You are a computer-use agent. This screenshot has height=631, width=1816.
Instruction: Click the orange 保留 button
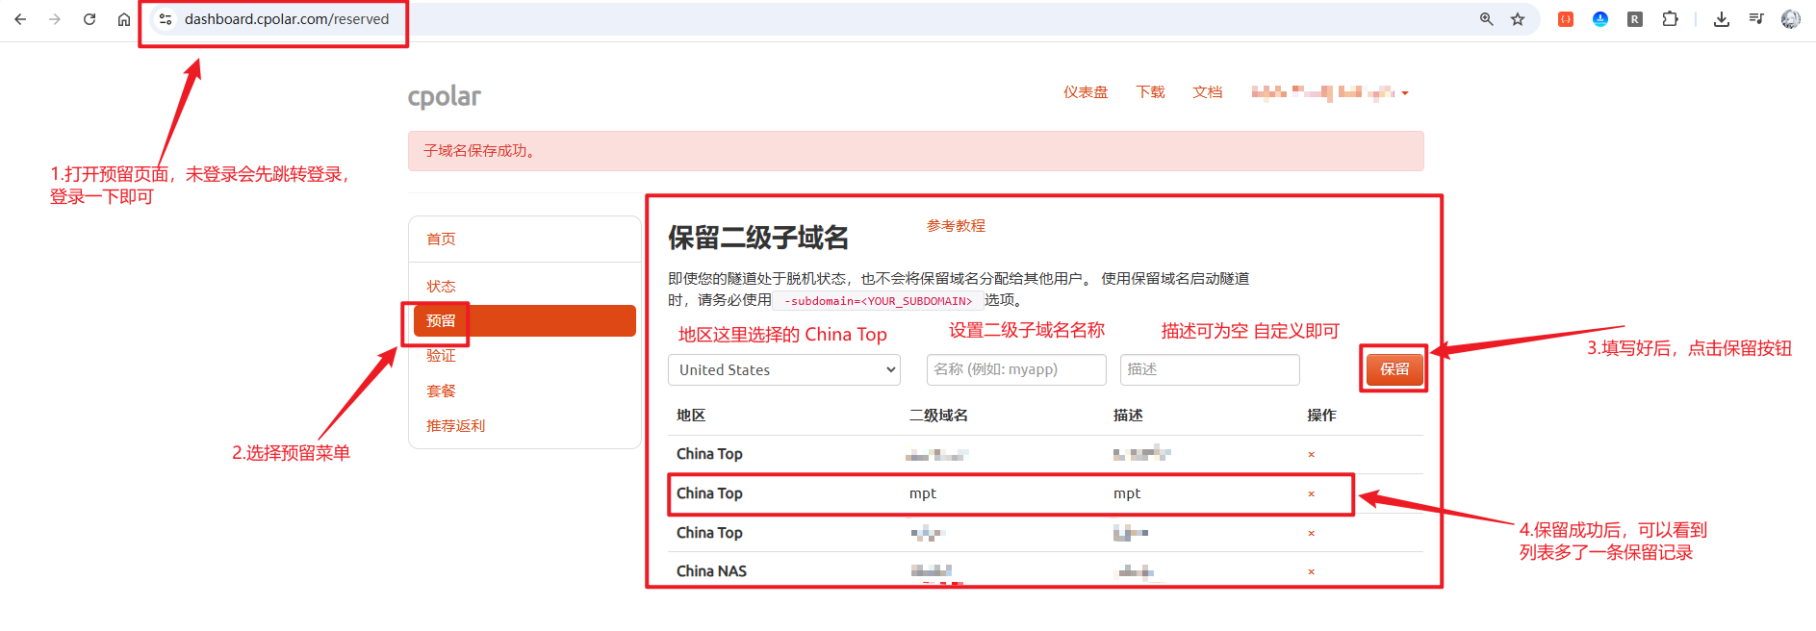(x=1394, y=369)
